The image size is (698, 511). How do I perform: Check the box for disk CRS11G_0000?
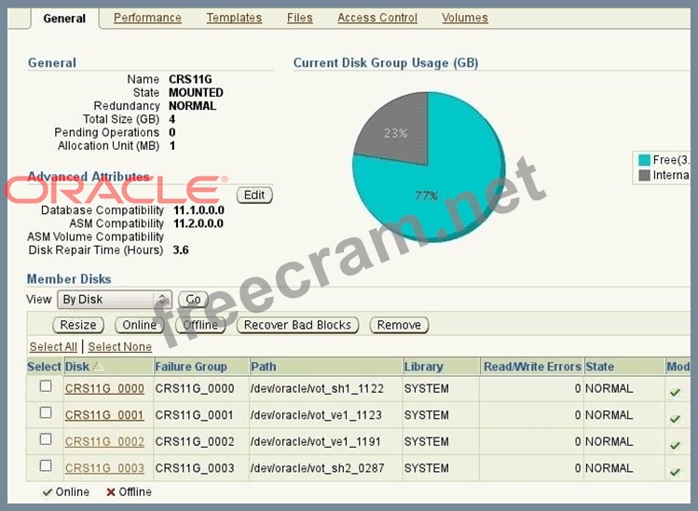click(x=46, y=386)
